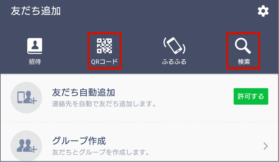
Task: Tap the 招待 invite contact icon
Action: pos(35,46)
